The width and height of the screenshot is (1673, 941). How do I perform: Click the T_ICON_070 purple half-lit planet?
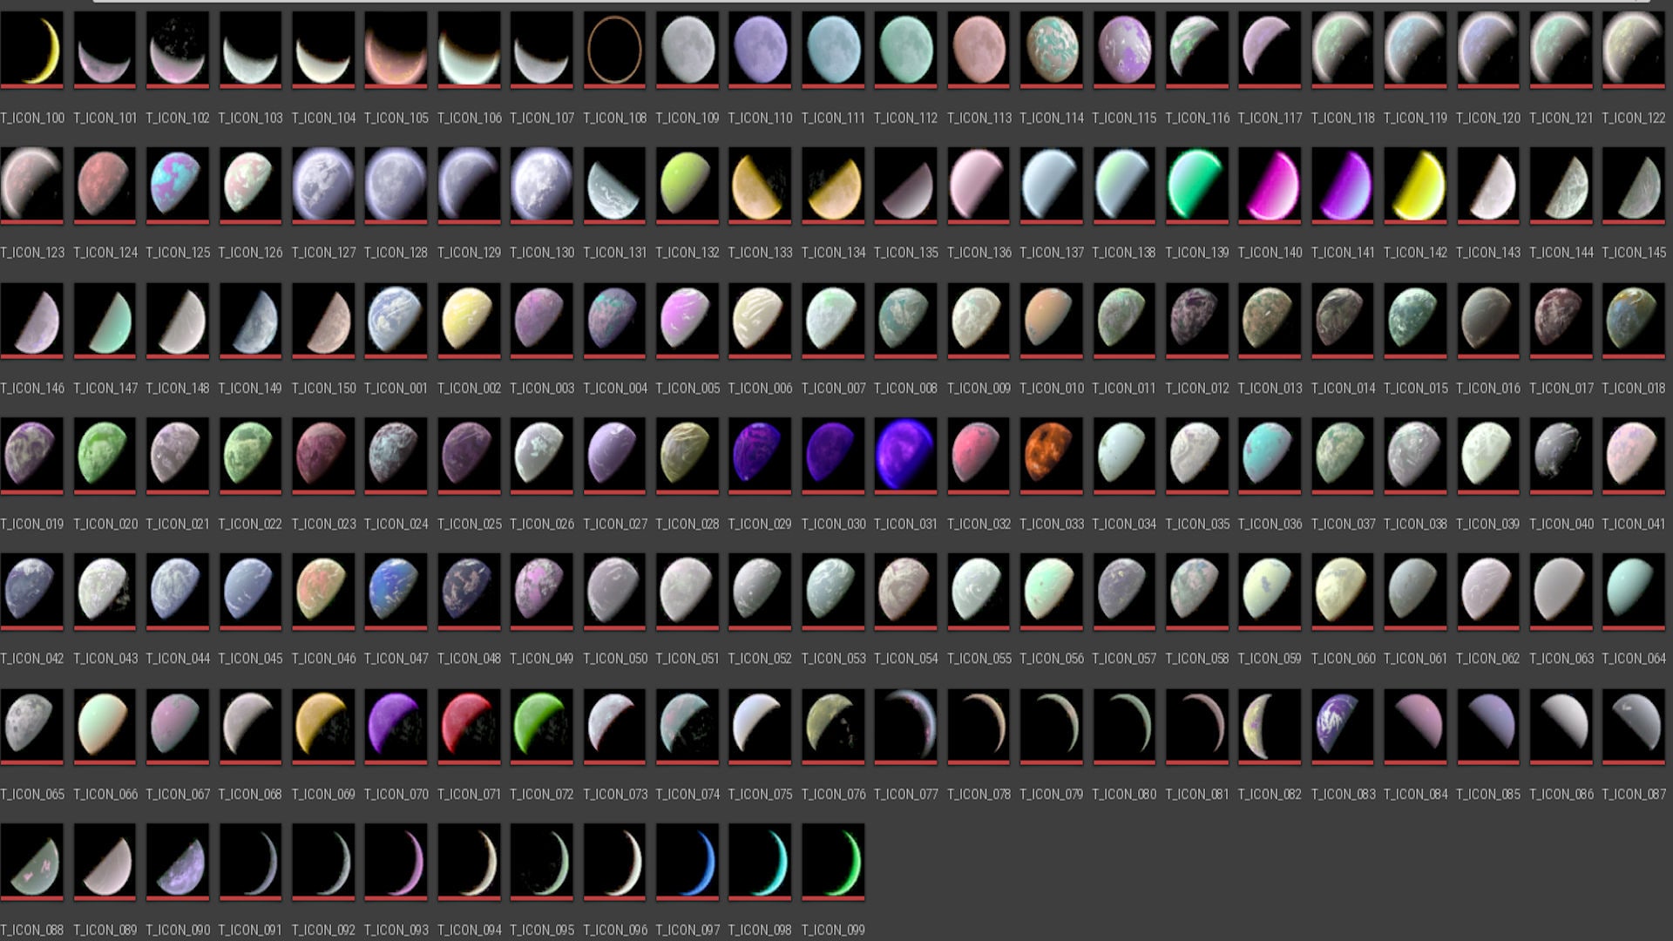396,724
